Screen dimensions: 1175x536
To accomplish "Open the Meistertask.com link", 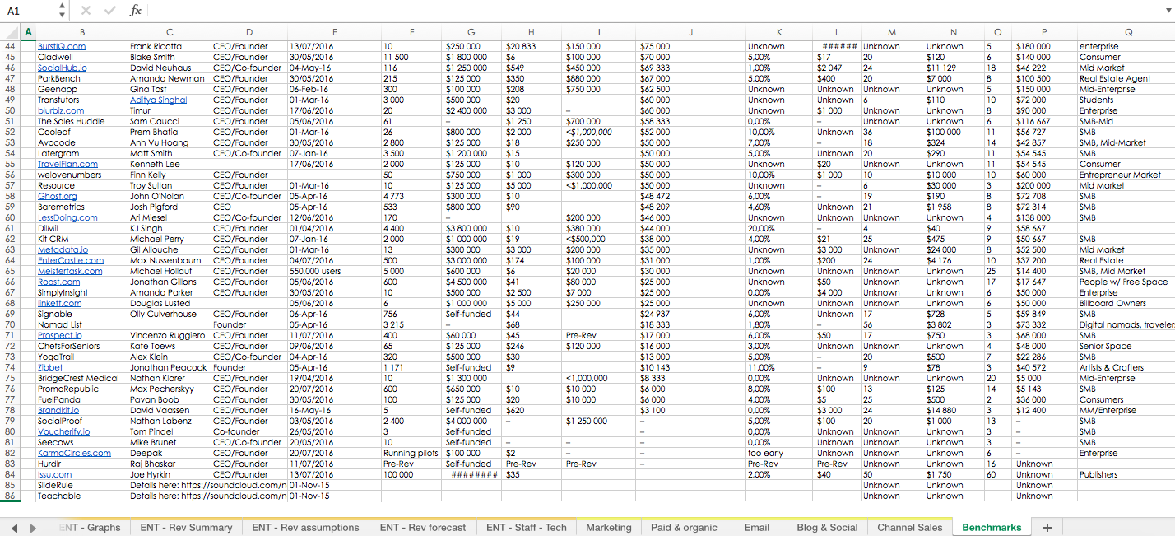I will 70,272.
